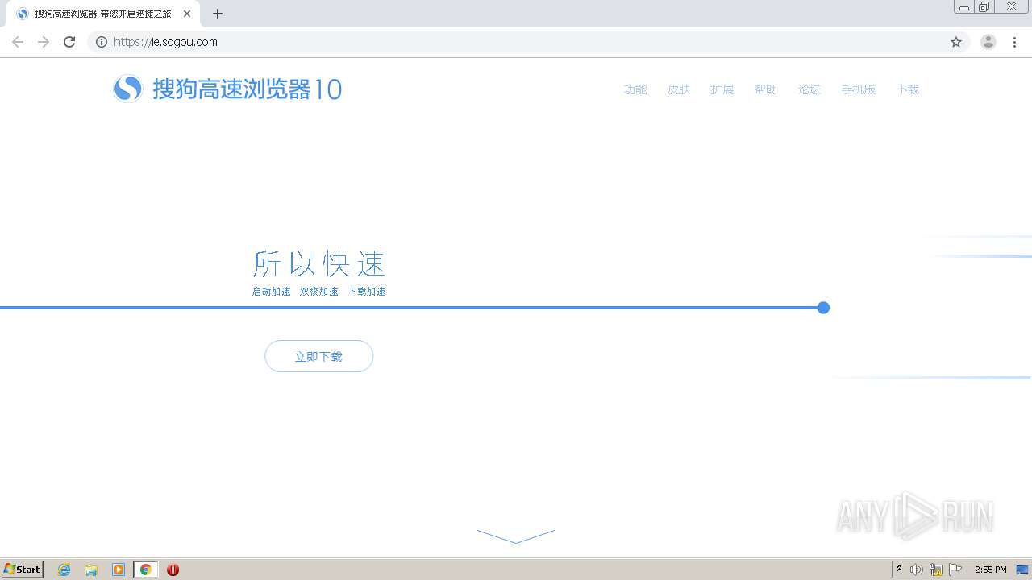The height and width of the screenshot is (580, 1032).
Task: Open the 扩展 nav item
Action: pos(722,89)
